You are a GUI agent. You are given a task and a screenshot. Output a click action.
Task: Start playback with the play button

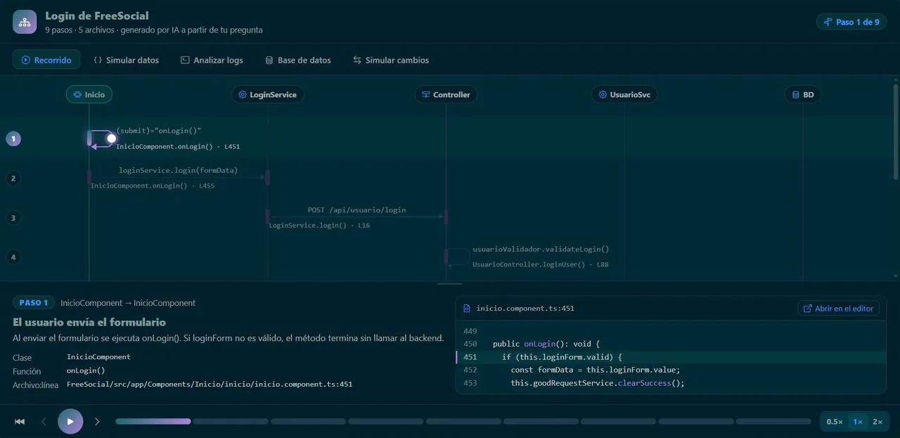pyautogui.click(x=70, y=421)
